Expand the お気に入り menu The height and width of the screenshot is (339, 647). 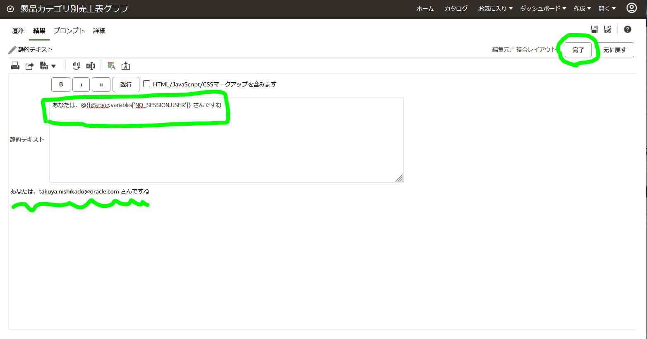(495, 8)
